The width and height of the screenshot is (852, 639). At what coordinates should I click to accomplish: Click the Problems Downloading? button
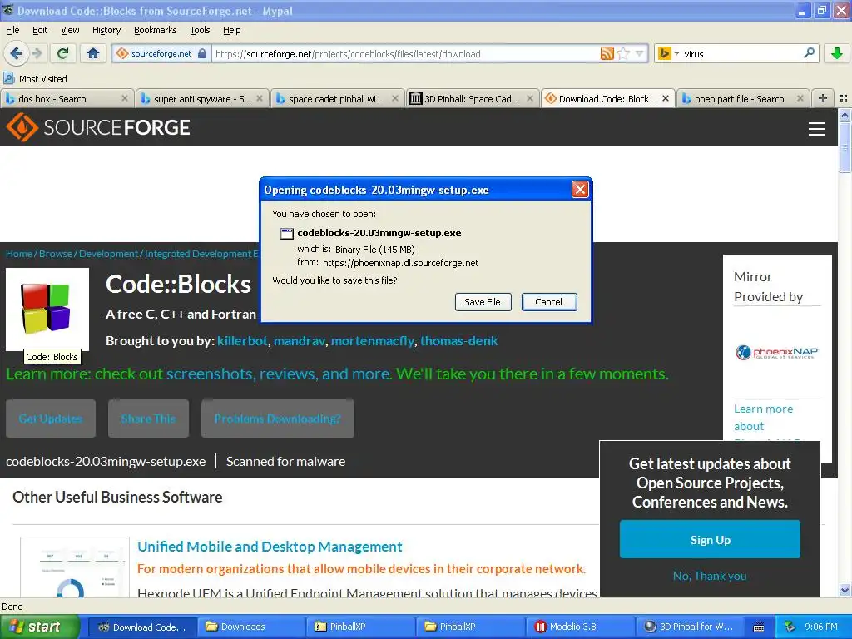[x=278, y=419]
